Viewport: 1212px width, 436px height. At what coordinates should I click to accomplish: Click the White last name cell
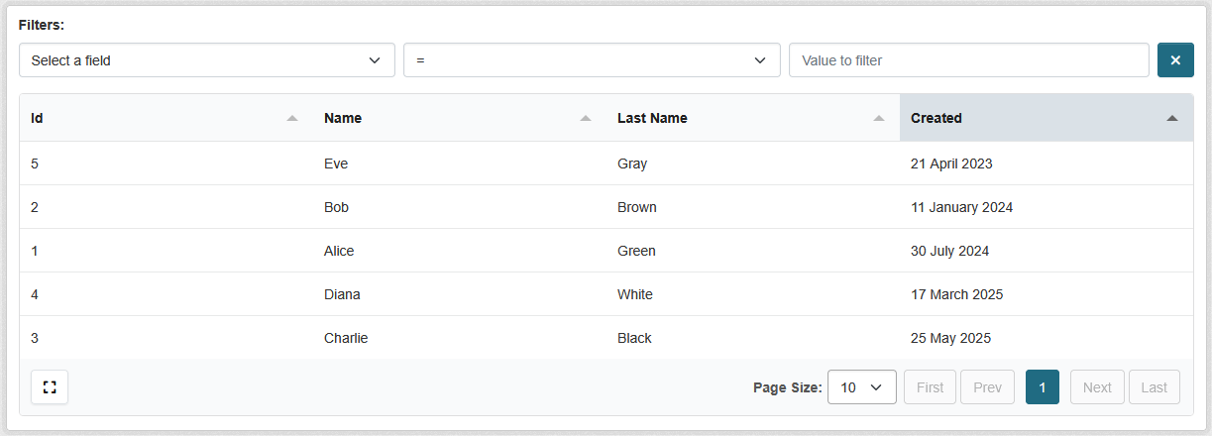point(634,294)
